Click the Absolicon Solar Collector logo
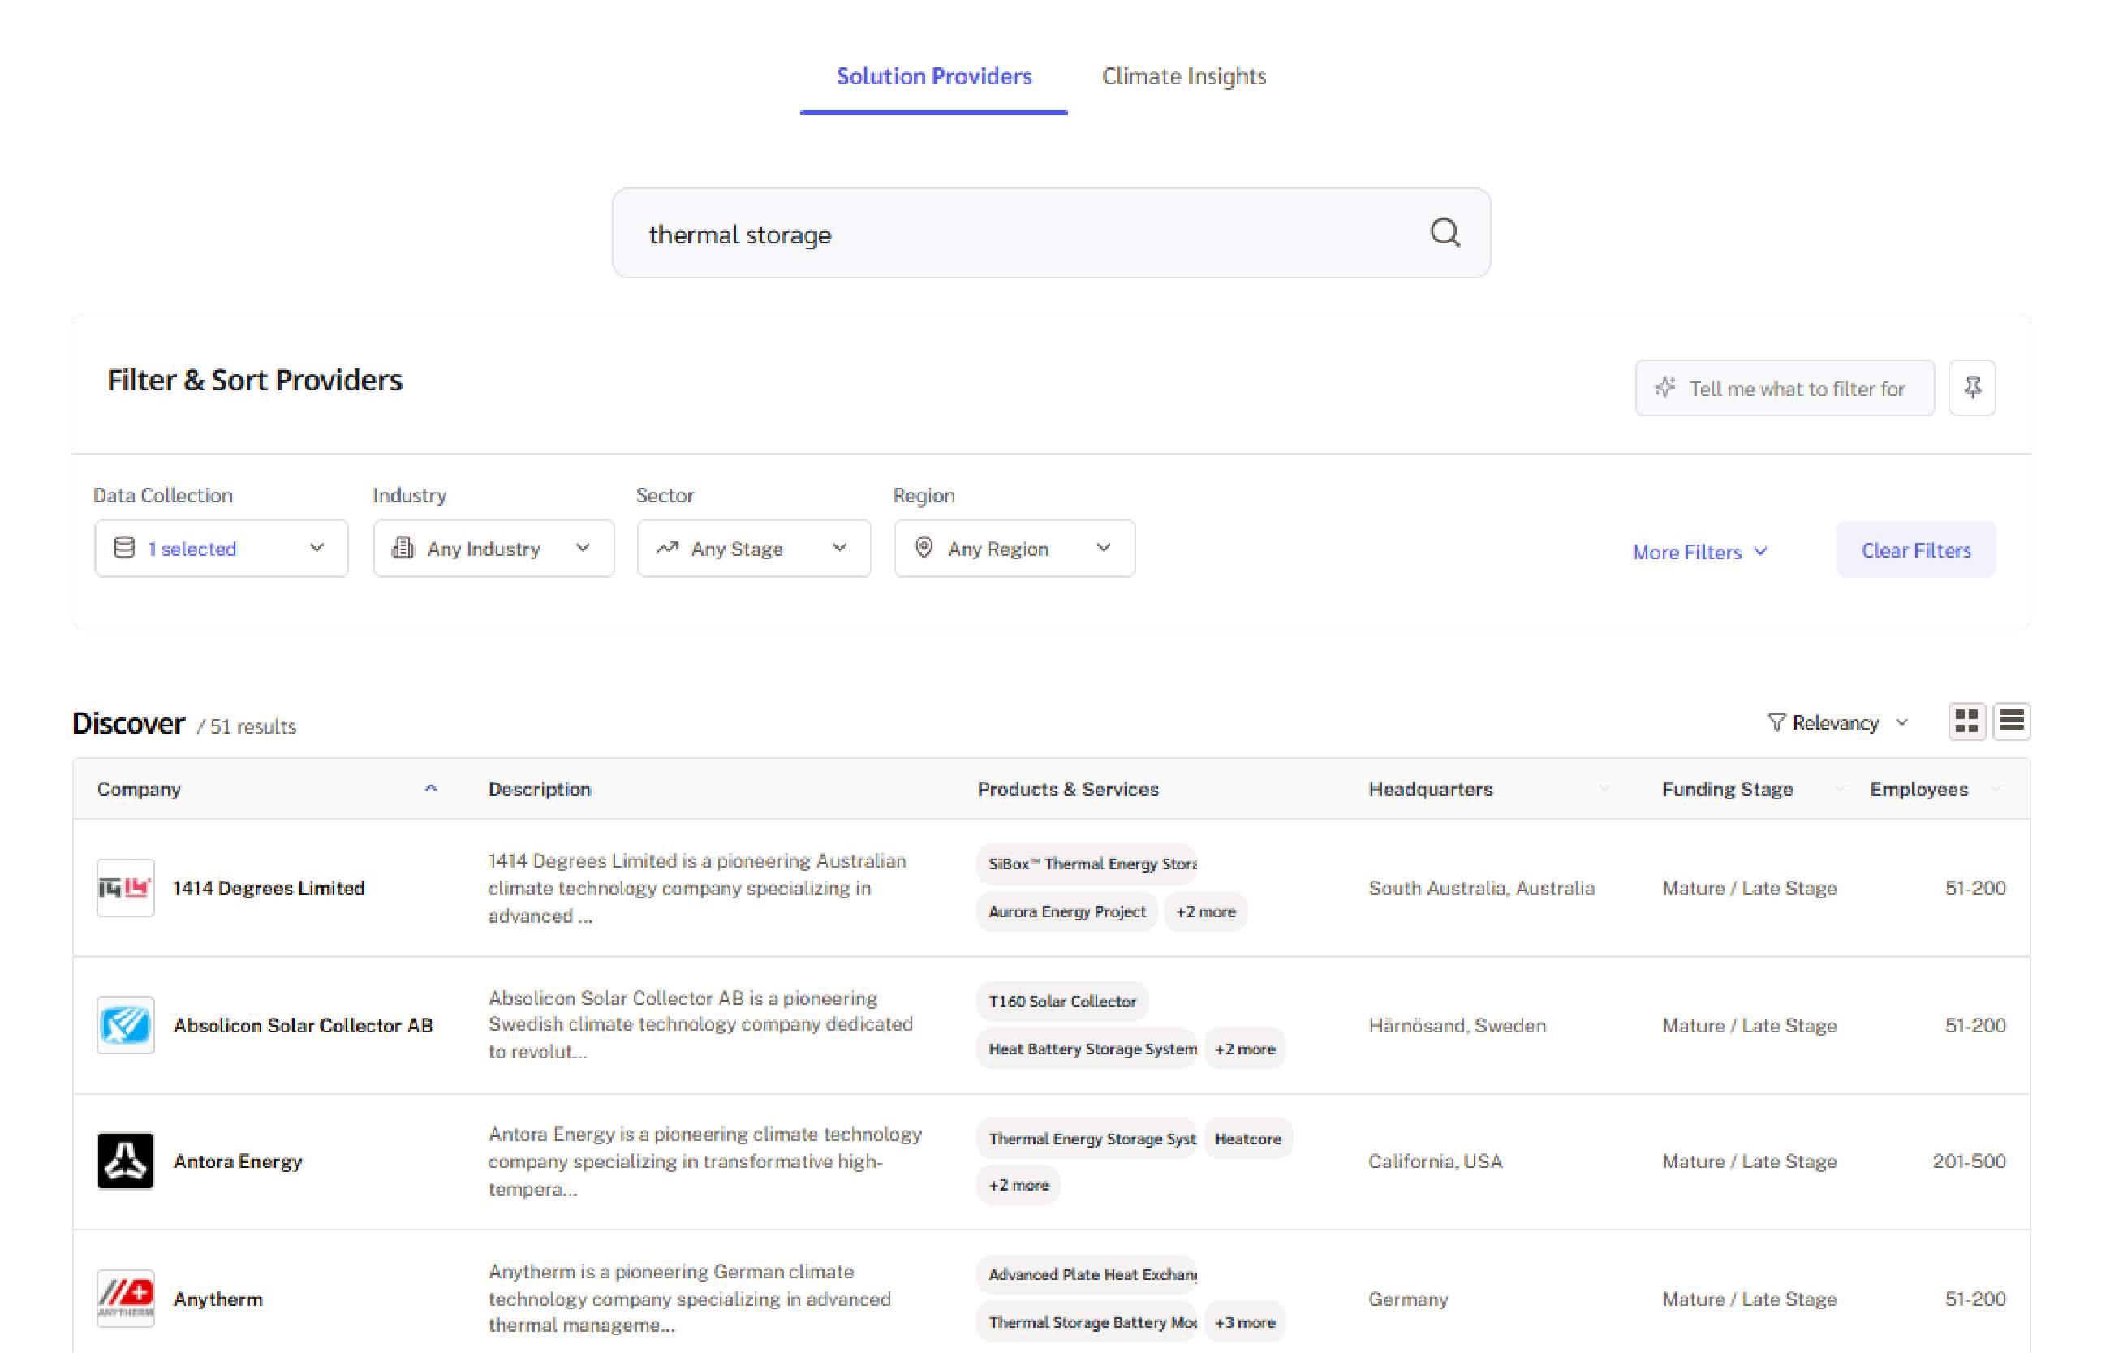 126,1024
